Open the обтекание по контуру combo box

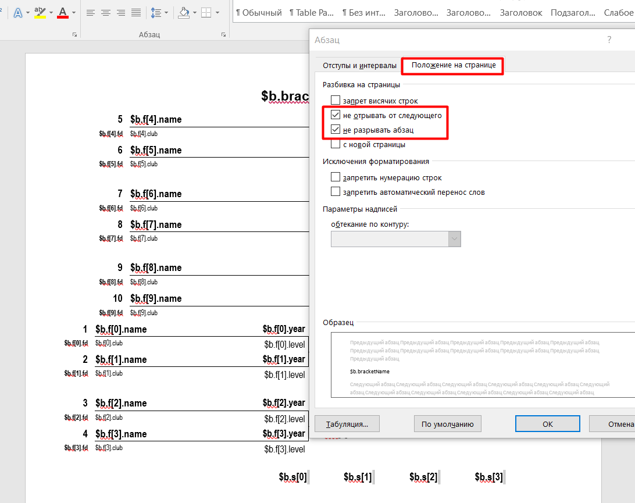coord(395,239)
